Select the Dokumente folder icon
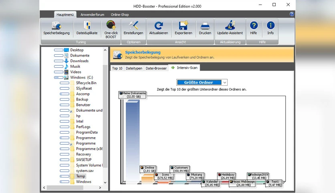Screen dimensions: 335x193 tap(67, 55)
